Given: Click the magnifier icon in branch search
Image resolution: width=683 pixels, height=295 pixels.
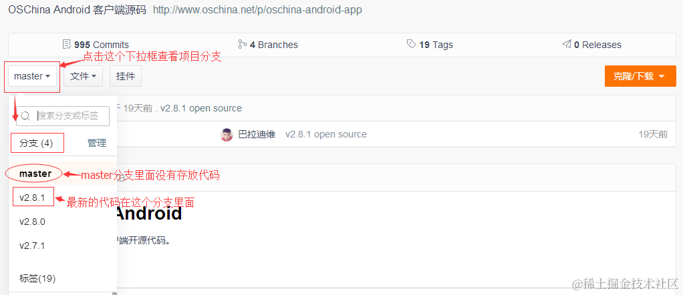Looking at the screenshot, I should coord(25,115).
